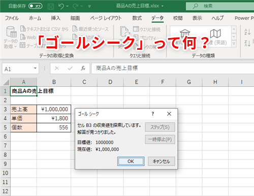
Task: Click the fx insert function icon
Action: 83,69
